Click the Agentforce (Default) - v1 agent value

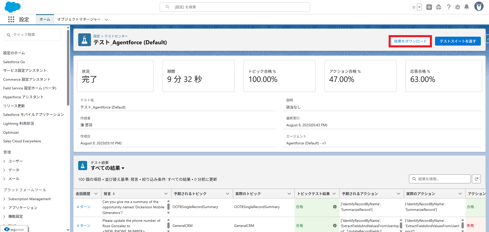[x=306, y=143]
